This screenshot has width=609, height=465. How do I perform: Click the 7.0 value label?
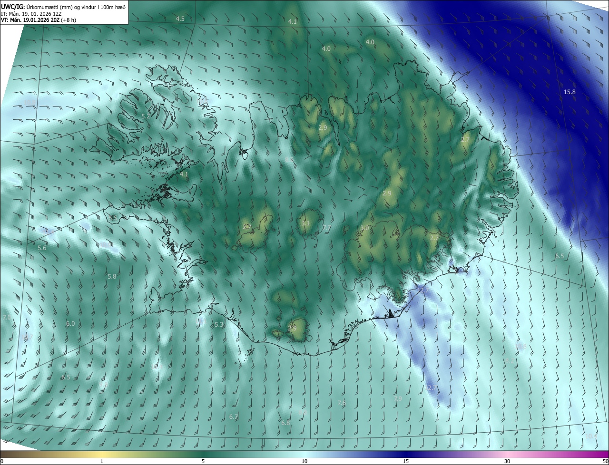coord(7,317)
